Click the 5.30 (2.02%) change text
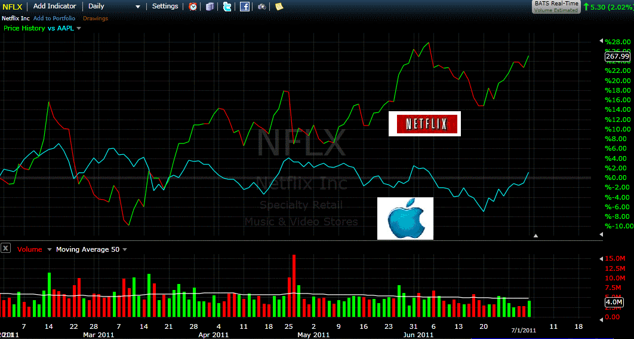The image size is (634, 339). tap(612, 7)
